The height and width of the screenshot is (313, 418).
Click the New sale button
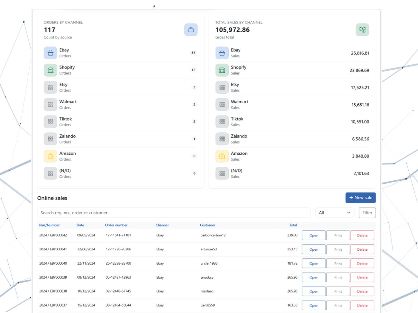[361, 198]
